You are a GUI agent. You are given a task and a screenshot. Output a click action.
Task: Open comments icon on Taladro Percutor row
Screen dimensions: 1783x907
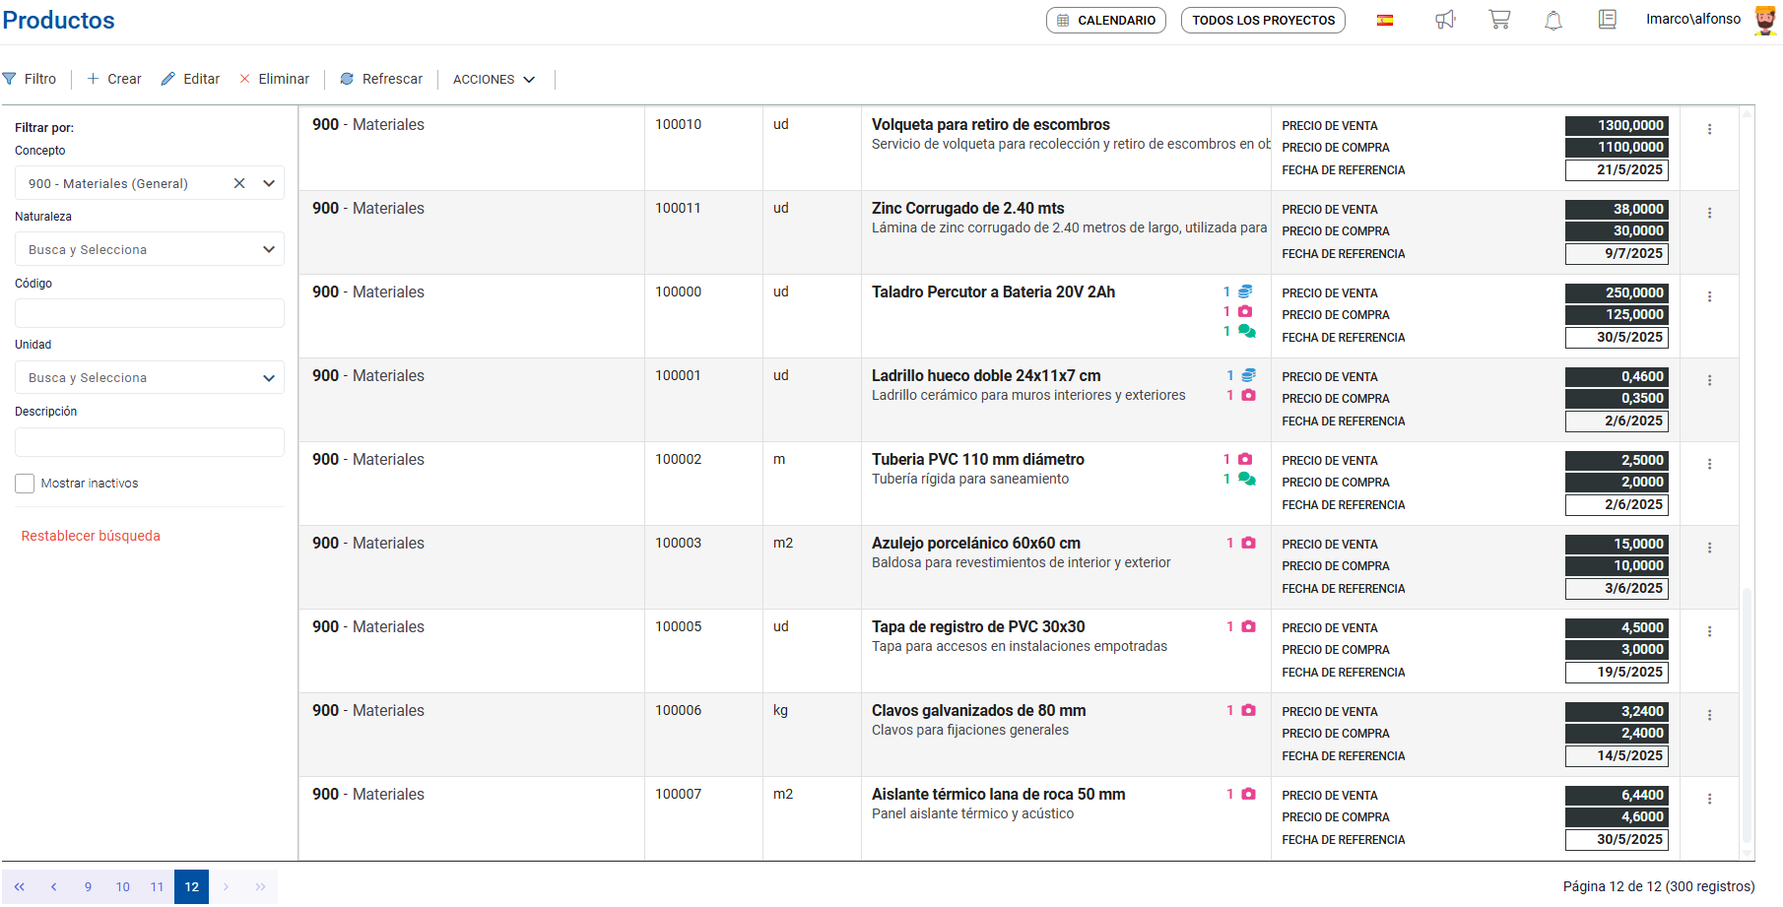(x=1246, y=332)
